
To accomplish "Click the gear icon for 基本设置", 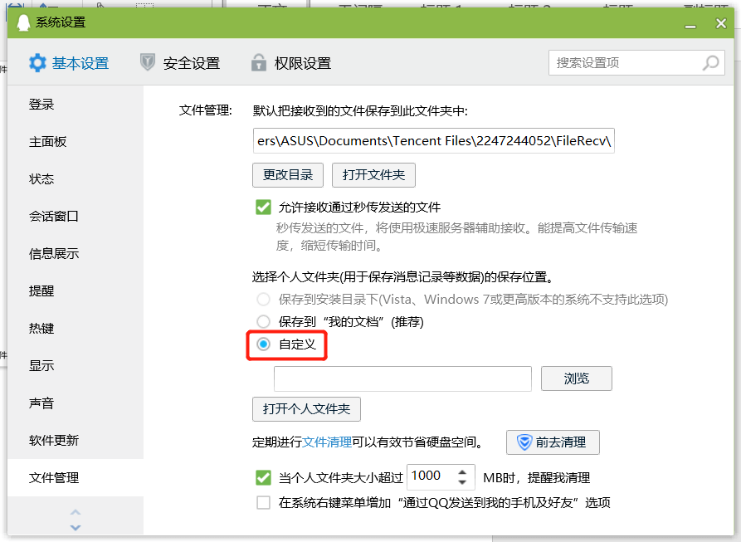I will coord(37,63).
